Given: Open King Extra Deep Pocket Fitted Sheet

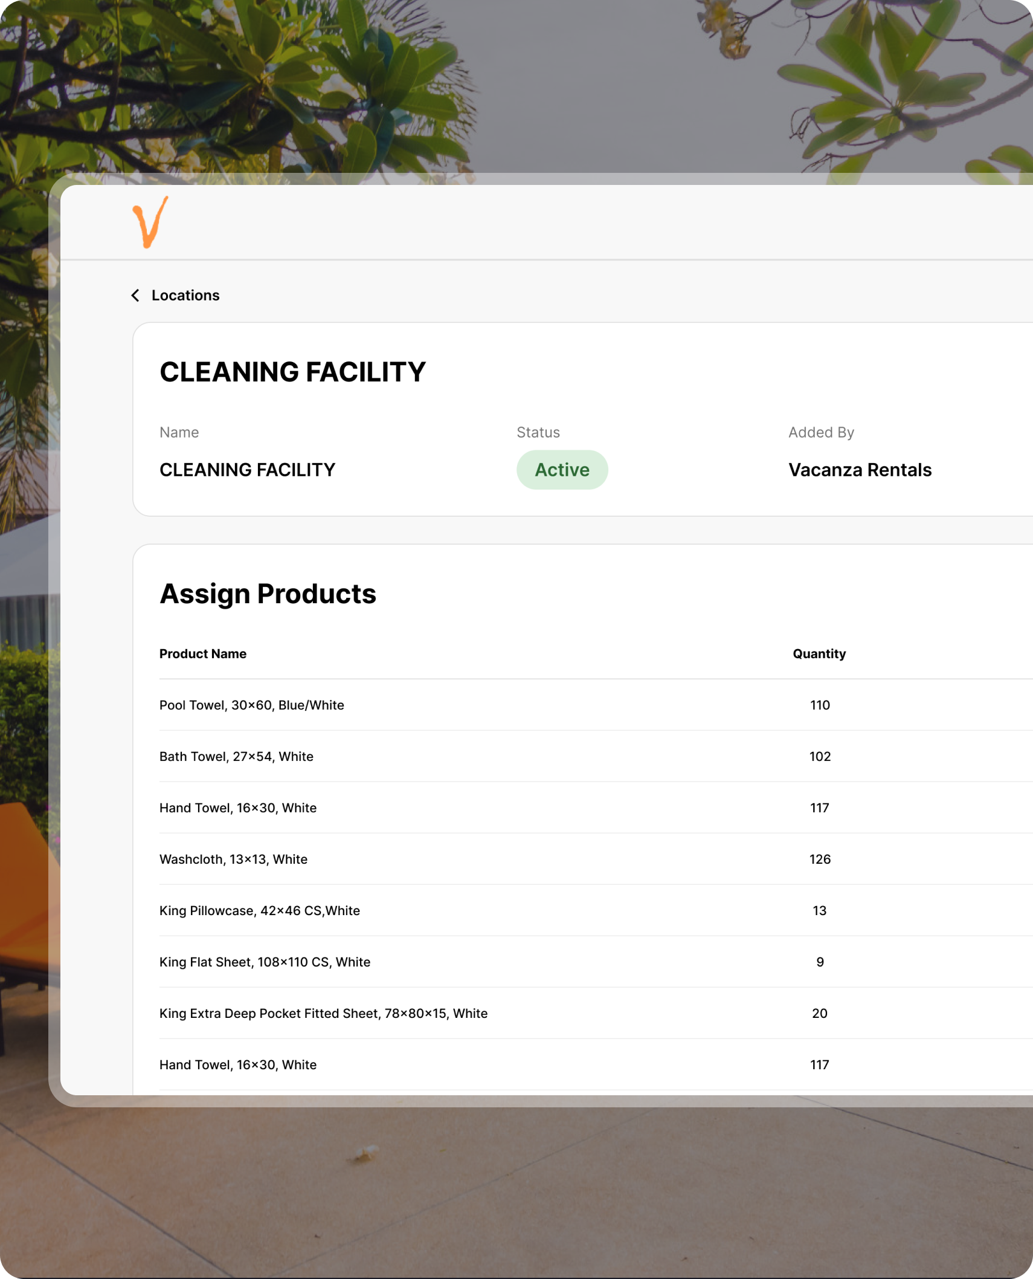Looking at the screenshot, I should coord(323,1013).
